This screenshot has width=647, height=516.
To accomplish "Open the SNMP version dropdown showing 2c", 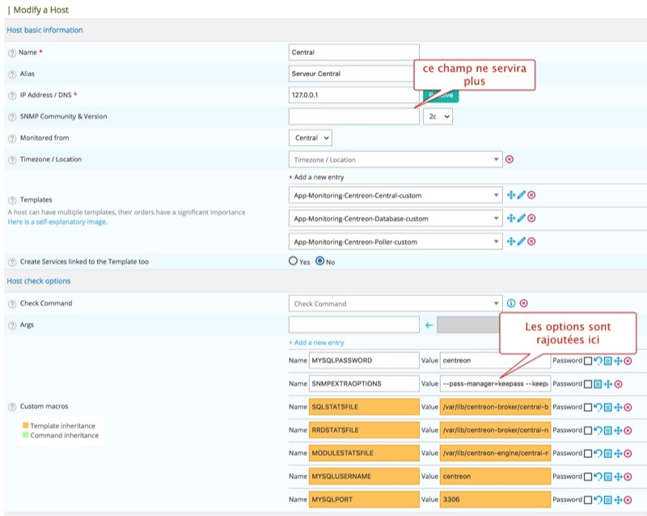I will 438,116.
